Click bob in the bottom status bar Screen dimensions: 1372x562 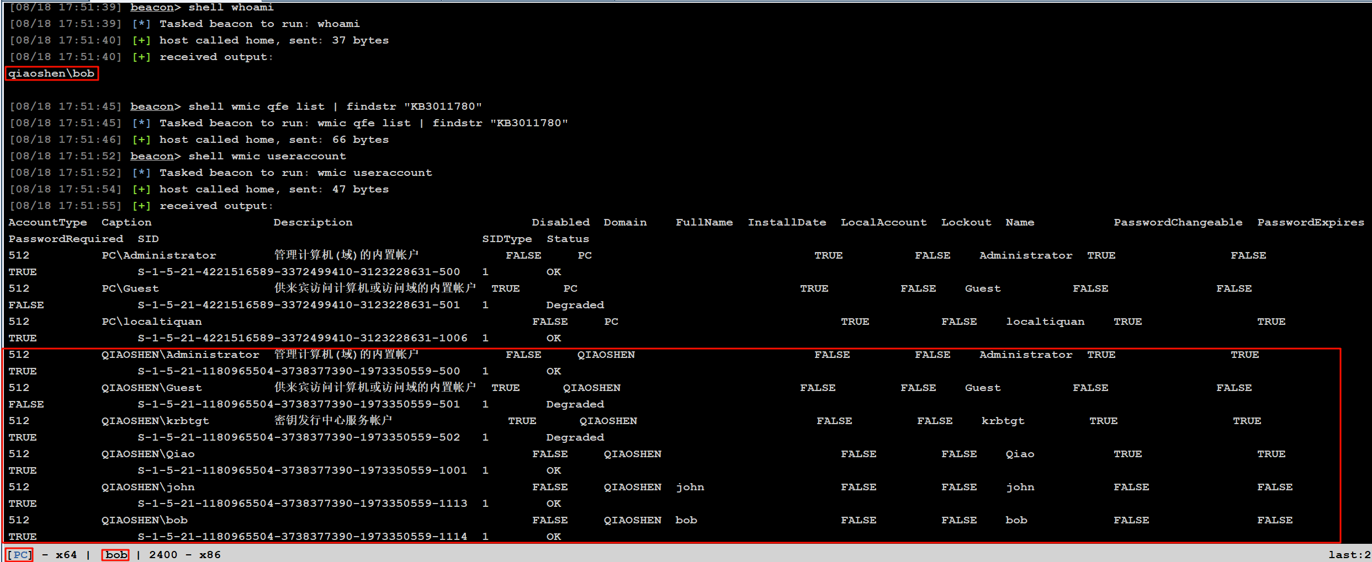116,554
